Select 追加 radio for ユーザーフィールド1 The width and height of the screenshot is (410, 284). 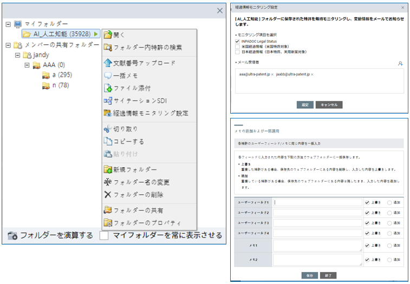(389, 202)
